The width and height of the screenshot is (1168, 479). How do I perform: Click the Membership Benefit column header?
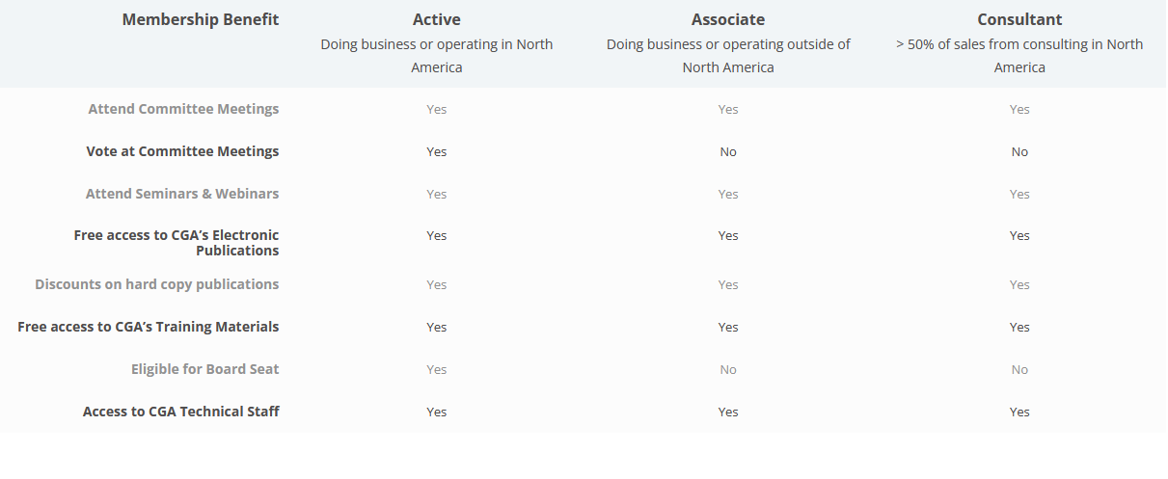[200, 19]
